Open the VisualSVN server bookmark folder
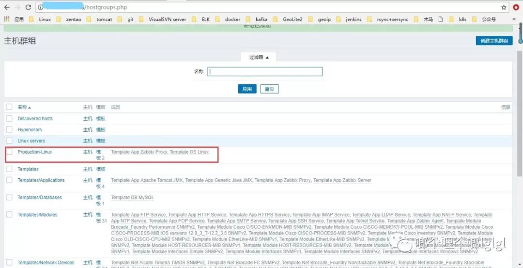 (x=162, y=19)
